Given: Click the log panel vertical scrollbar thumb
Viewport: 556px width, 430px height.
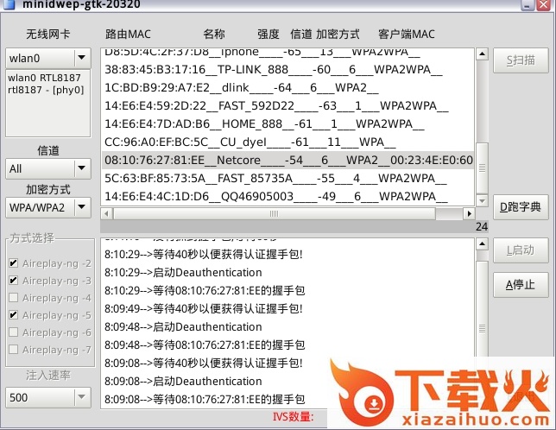Looking at the screenshot, I should pyautogui.click(x=482, y=328).
